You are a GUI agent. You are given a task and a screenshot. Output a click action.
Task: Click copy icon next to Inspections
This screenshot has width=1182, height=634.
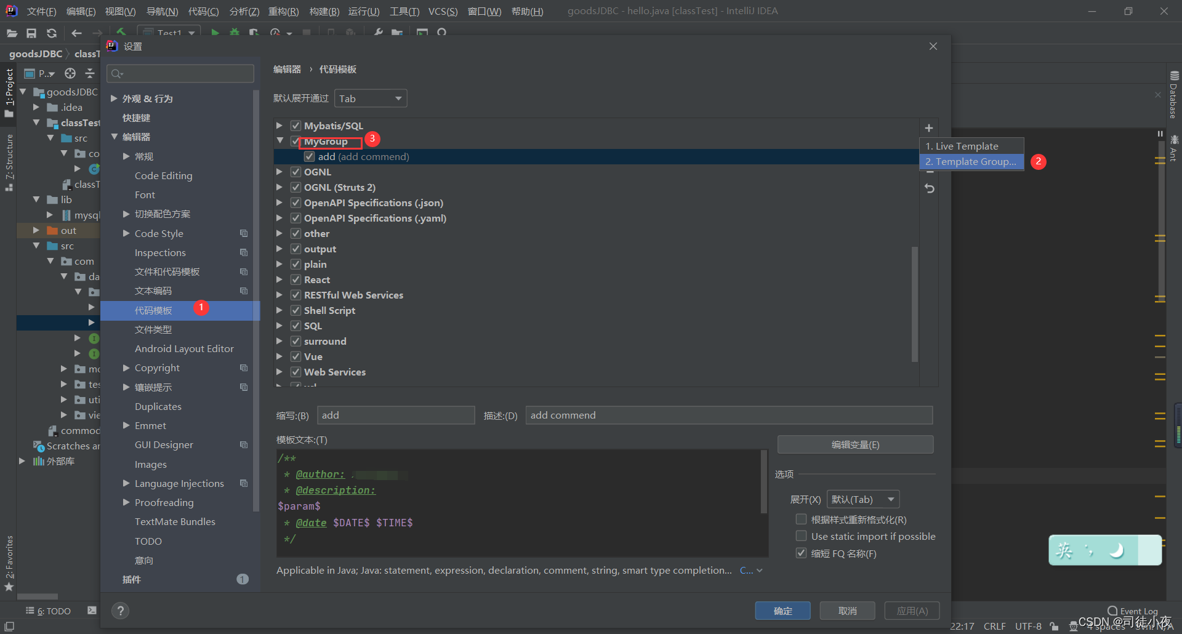point(244,252)
